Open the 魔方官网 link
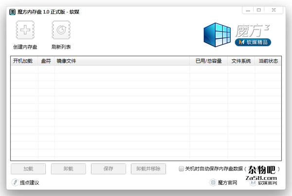292x196 pixels. [x=227, y=182]
